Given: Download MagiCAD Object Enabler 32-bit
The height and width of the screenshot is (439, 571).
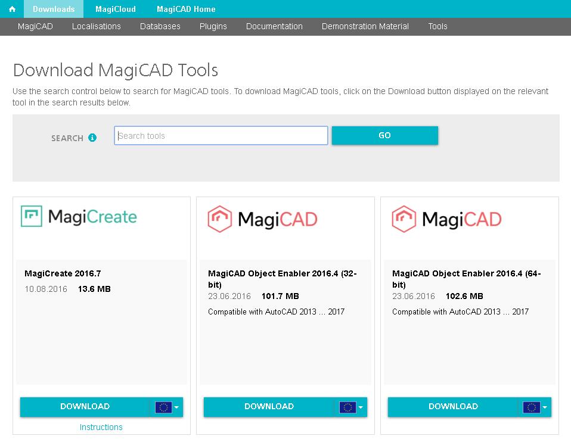Looking at the screenshot, I should [x=269, y=407].
